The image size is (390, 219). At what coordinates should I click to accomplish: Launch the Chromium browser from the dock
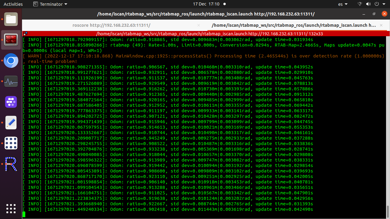[x=11, y=61]
